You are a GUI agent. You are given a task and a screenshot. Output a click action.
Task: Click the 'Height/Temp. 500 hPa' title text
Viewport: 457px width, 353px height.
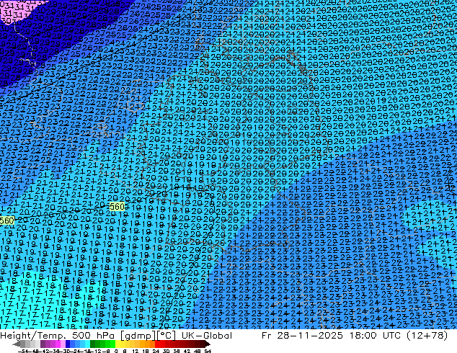point(58,335)
